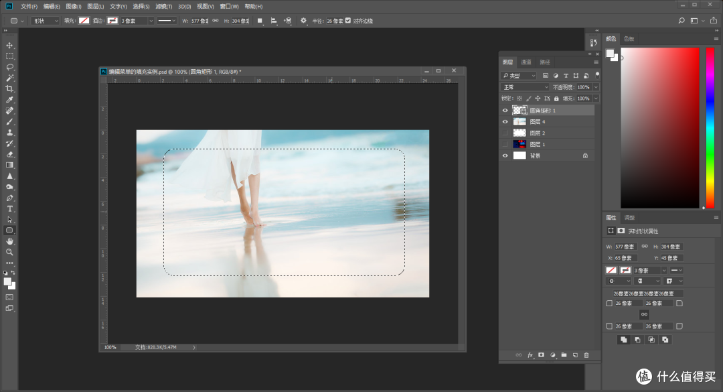Select the Eyedropper tool
Image resolution: width=723 pixels, height=392 pixels.
(x=9, y=99)
